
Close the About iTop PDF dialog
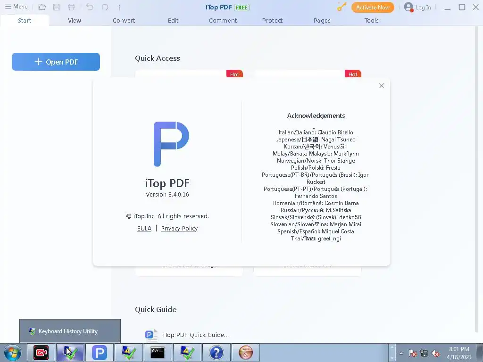click(382, 86)
